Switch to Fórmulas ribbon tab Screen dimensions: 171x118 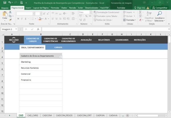tap(55, 8)
